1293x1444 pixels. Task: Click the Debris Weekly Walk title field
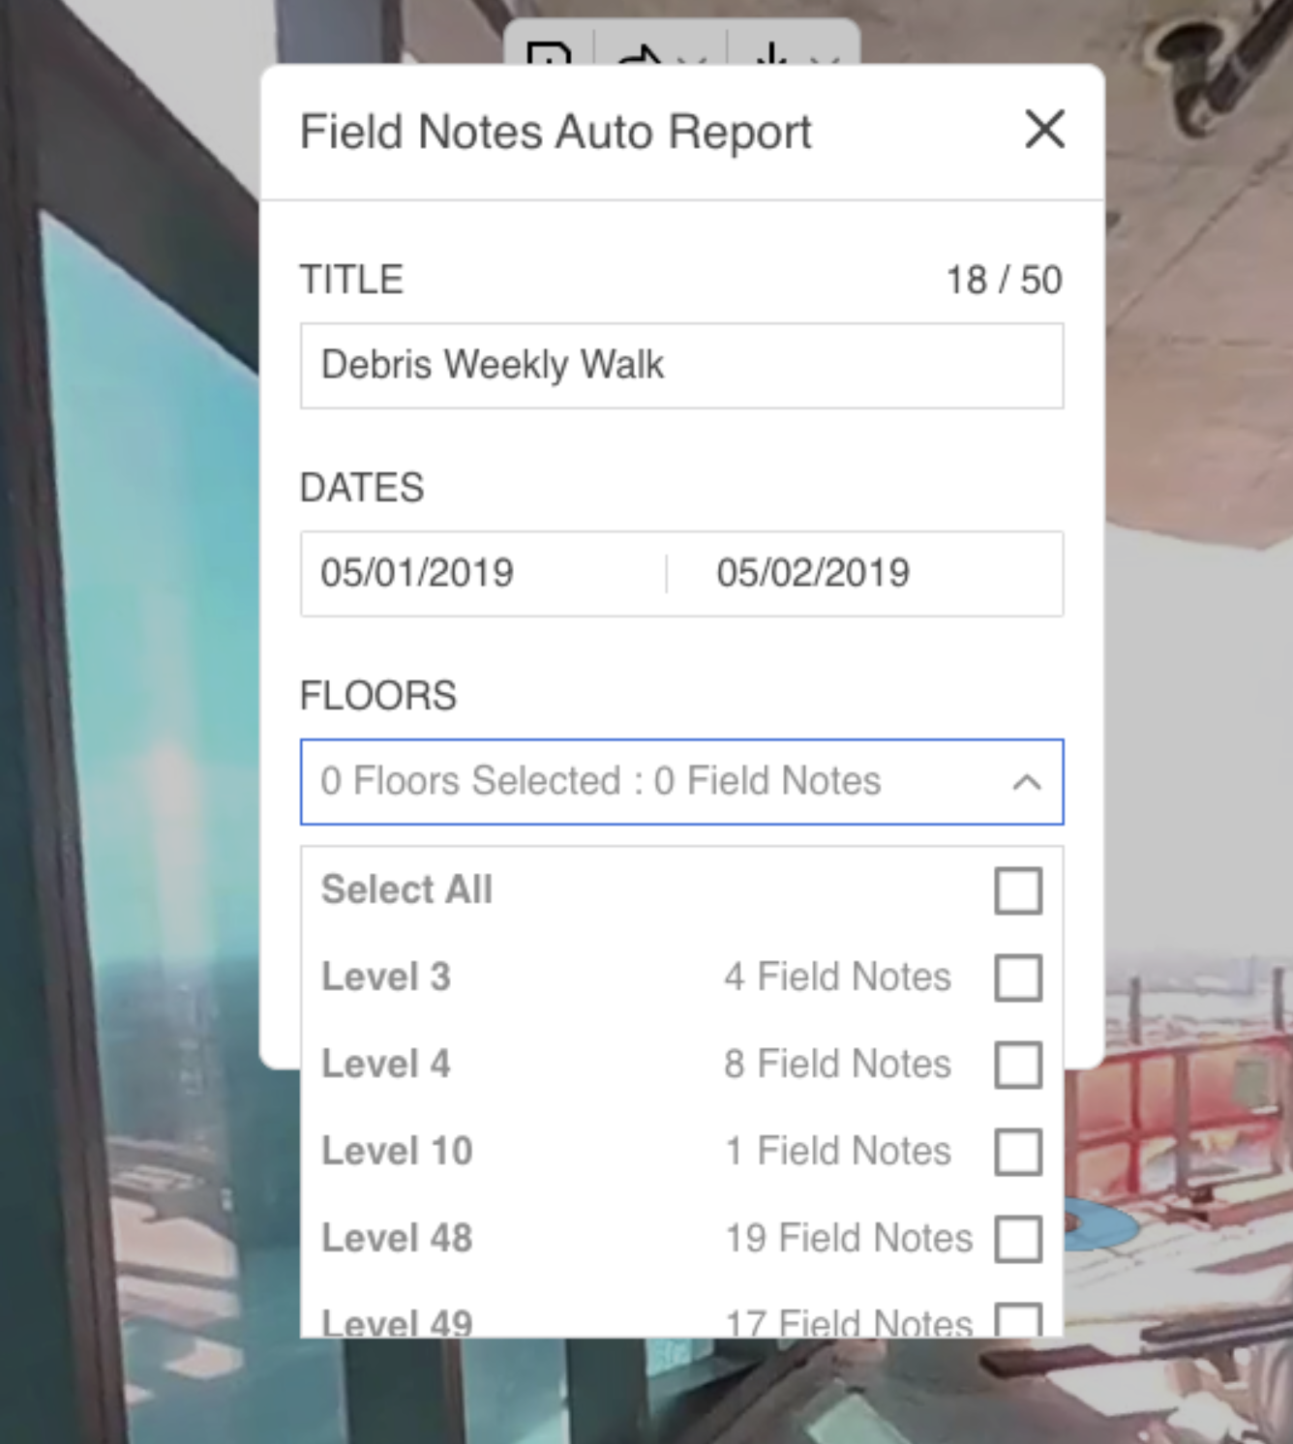681,366
